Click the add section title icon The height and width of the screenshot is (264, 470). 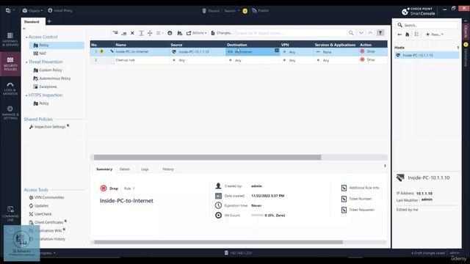click(141, 33)
